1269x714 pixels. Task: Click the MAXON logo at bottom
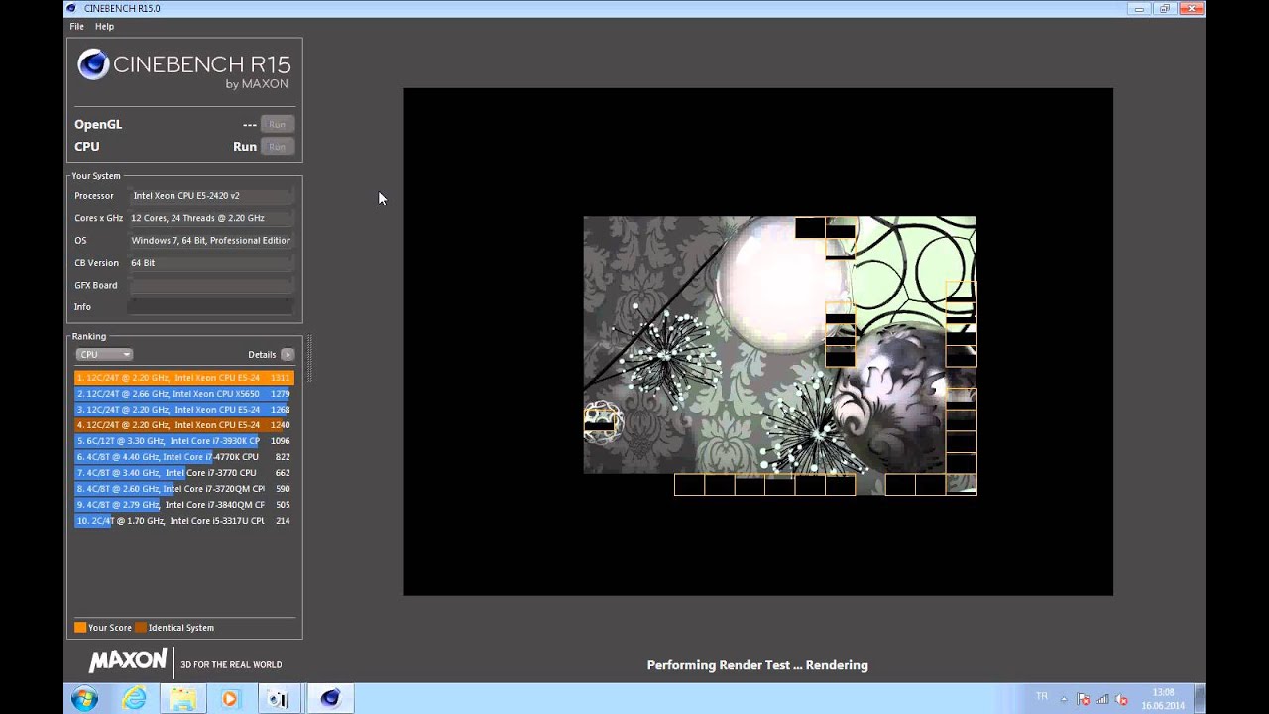click(128, 661)
